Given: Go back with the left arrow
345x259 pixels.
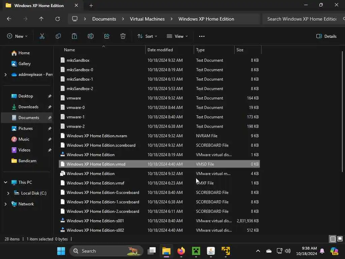Looking at the screenshot, I should click(9, 19).
